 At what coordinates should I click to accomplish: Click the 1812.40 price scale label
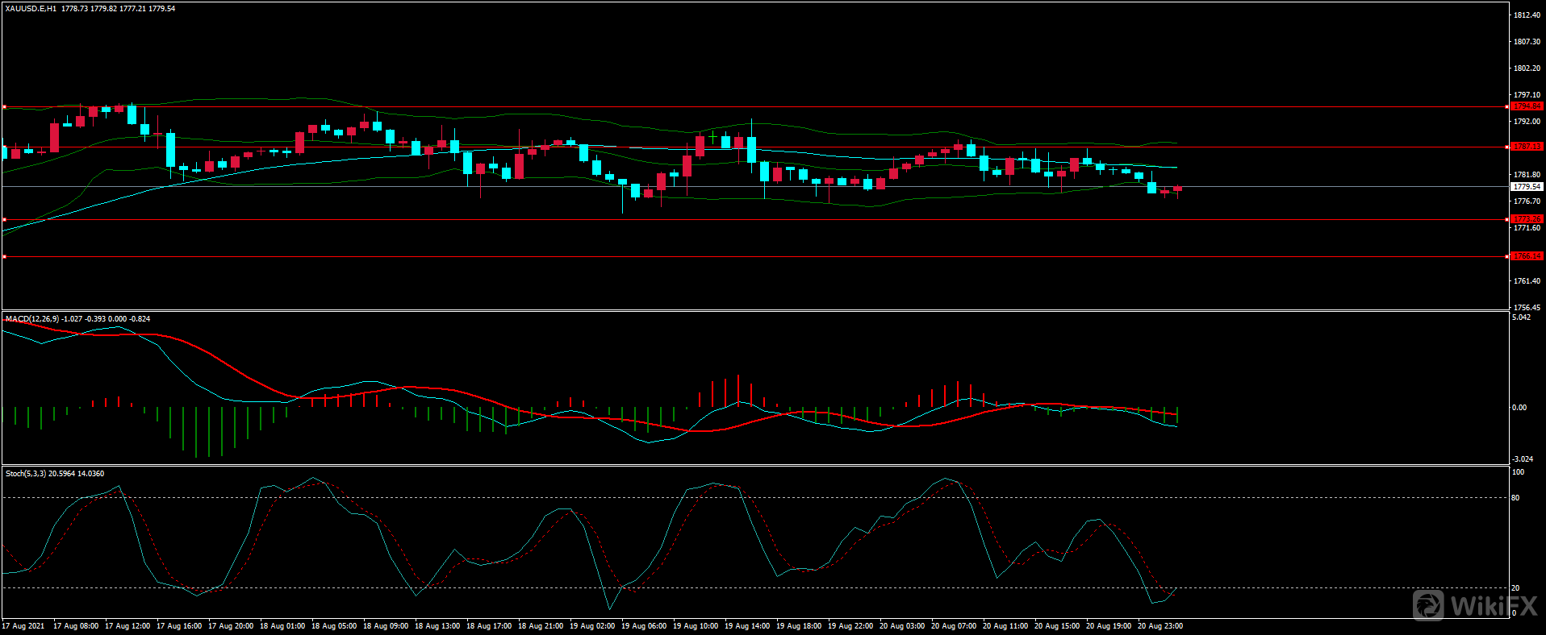(1527, 15)
